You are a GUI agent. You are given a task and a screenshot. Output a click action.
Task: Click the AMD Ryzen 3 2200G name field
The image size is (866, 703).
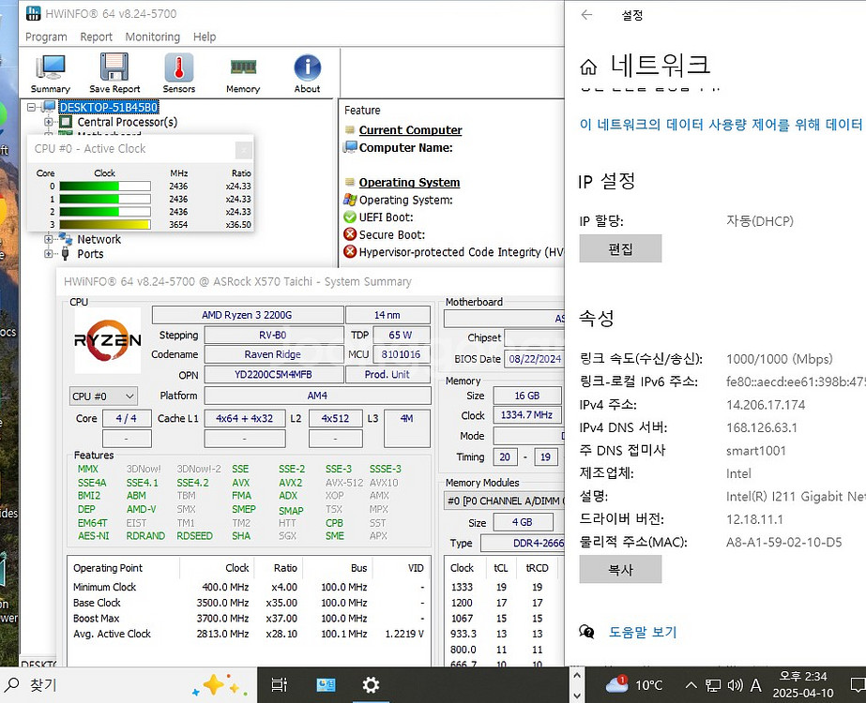point(248,315)
